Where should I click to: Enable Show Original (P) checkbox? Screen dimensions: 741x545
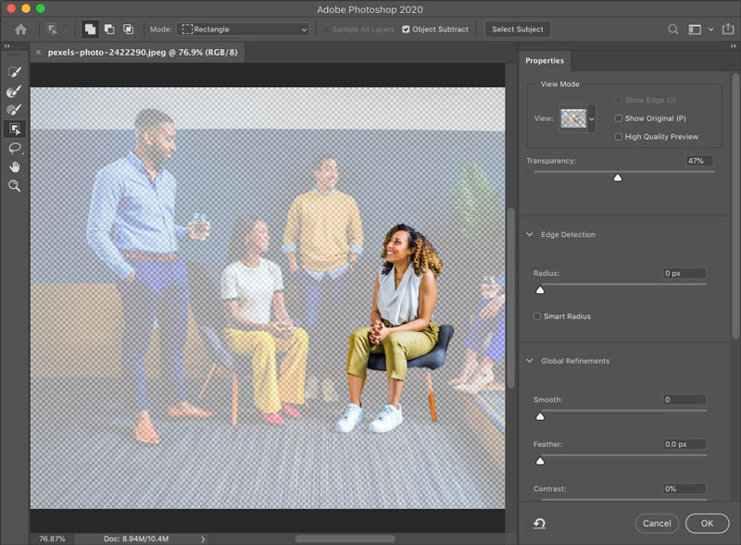pos(619,118)
